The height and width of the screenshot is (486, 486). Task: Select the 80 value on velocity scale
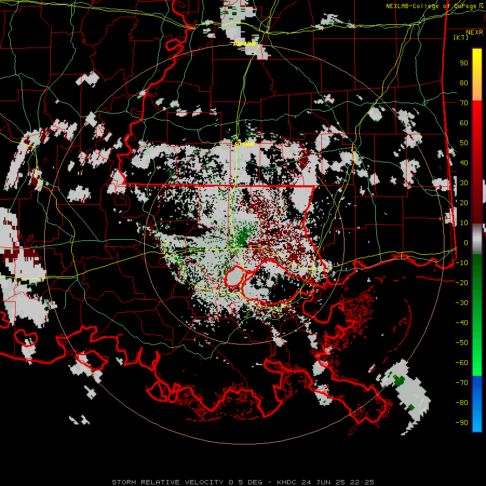464,83
